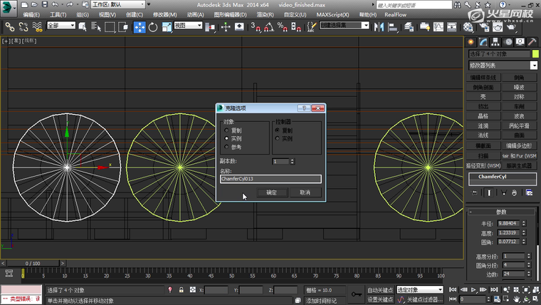541x305 pixels.
Task: Click 取消 to cancel cloning
Action: [305, 192]
